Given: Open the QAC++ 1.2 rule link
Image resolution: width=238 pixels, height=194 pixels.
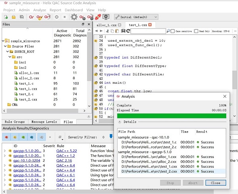Looking at the screenshot, I should click(65, 156).
